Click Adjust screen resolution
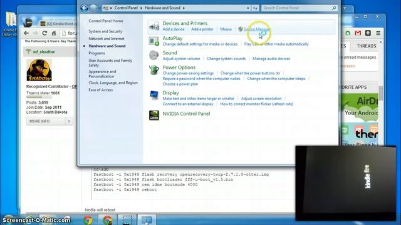The height and width of the screenshot is (225, 401). coord(261,99)
